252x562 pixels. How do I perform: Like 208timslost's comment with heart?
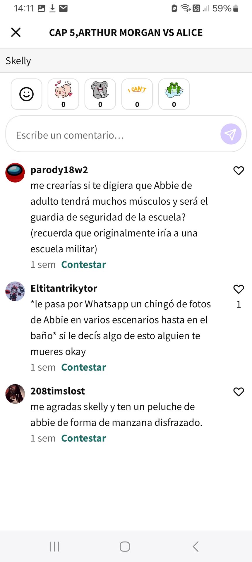[239, 392]
